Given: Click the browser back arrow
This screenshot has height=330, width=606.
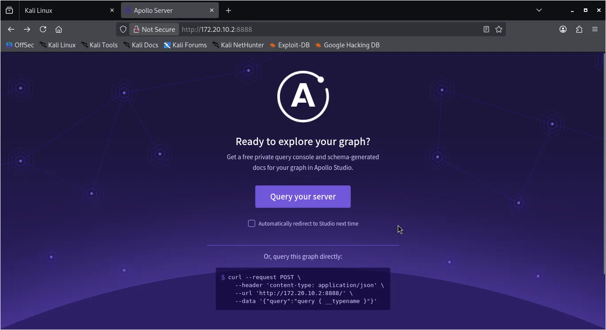Looking at the screenshot, I should [x=11, y=29].
